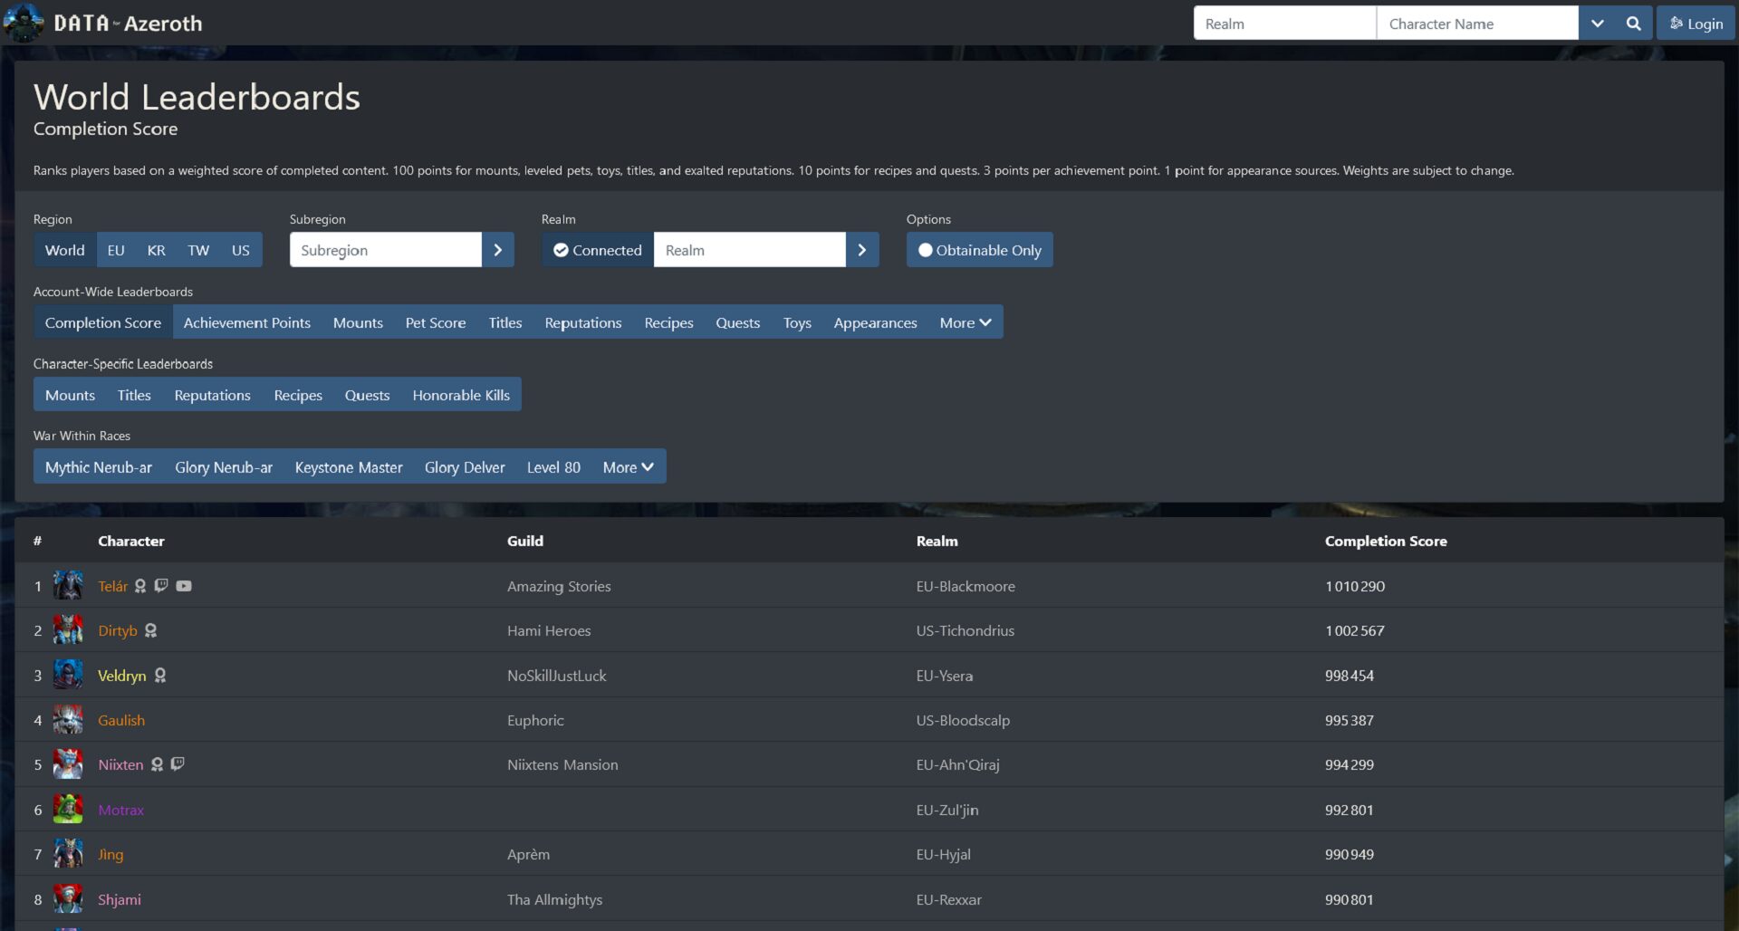This screenshot has height=931, width=1739.
Task: Click the award ribbon icon beside Niixten
Action: click(x=157, y=764)
